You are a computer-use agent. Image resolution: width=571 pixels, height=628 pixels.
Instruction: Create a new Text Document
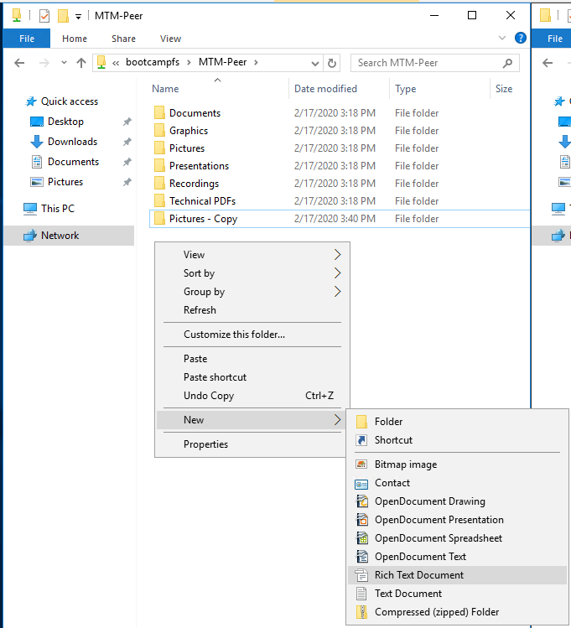coord(457,594)
